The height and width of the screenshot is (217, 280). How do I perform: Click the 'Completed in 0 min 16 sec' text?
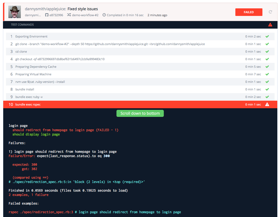click(x=125, y=15)
